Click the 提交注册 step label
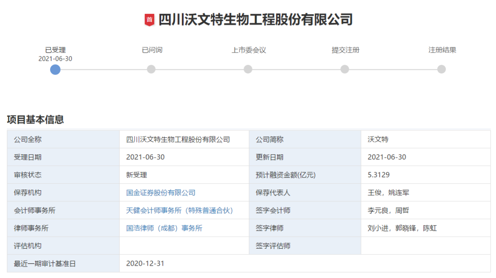 point(345,50)
